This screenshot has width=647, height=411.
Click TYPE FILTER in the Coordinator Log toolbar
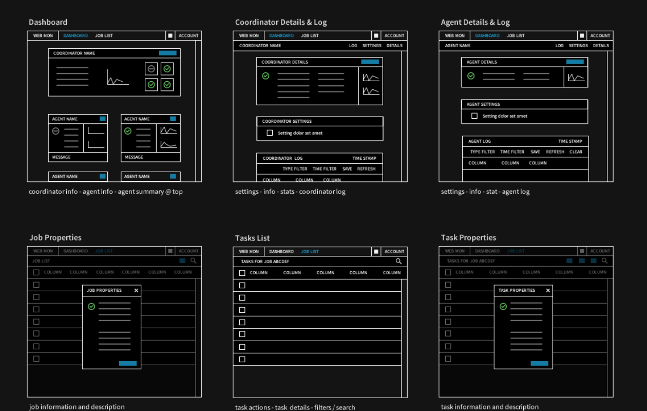295,169
